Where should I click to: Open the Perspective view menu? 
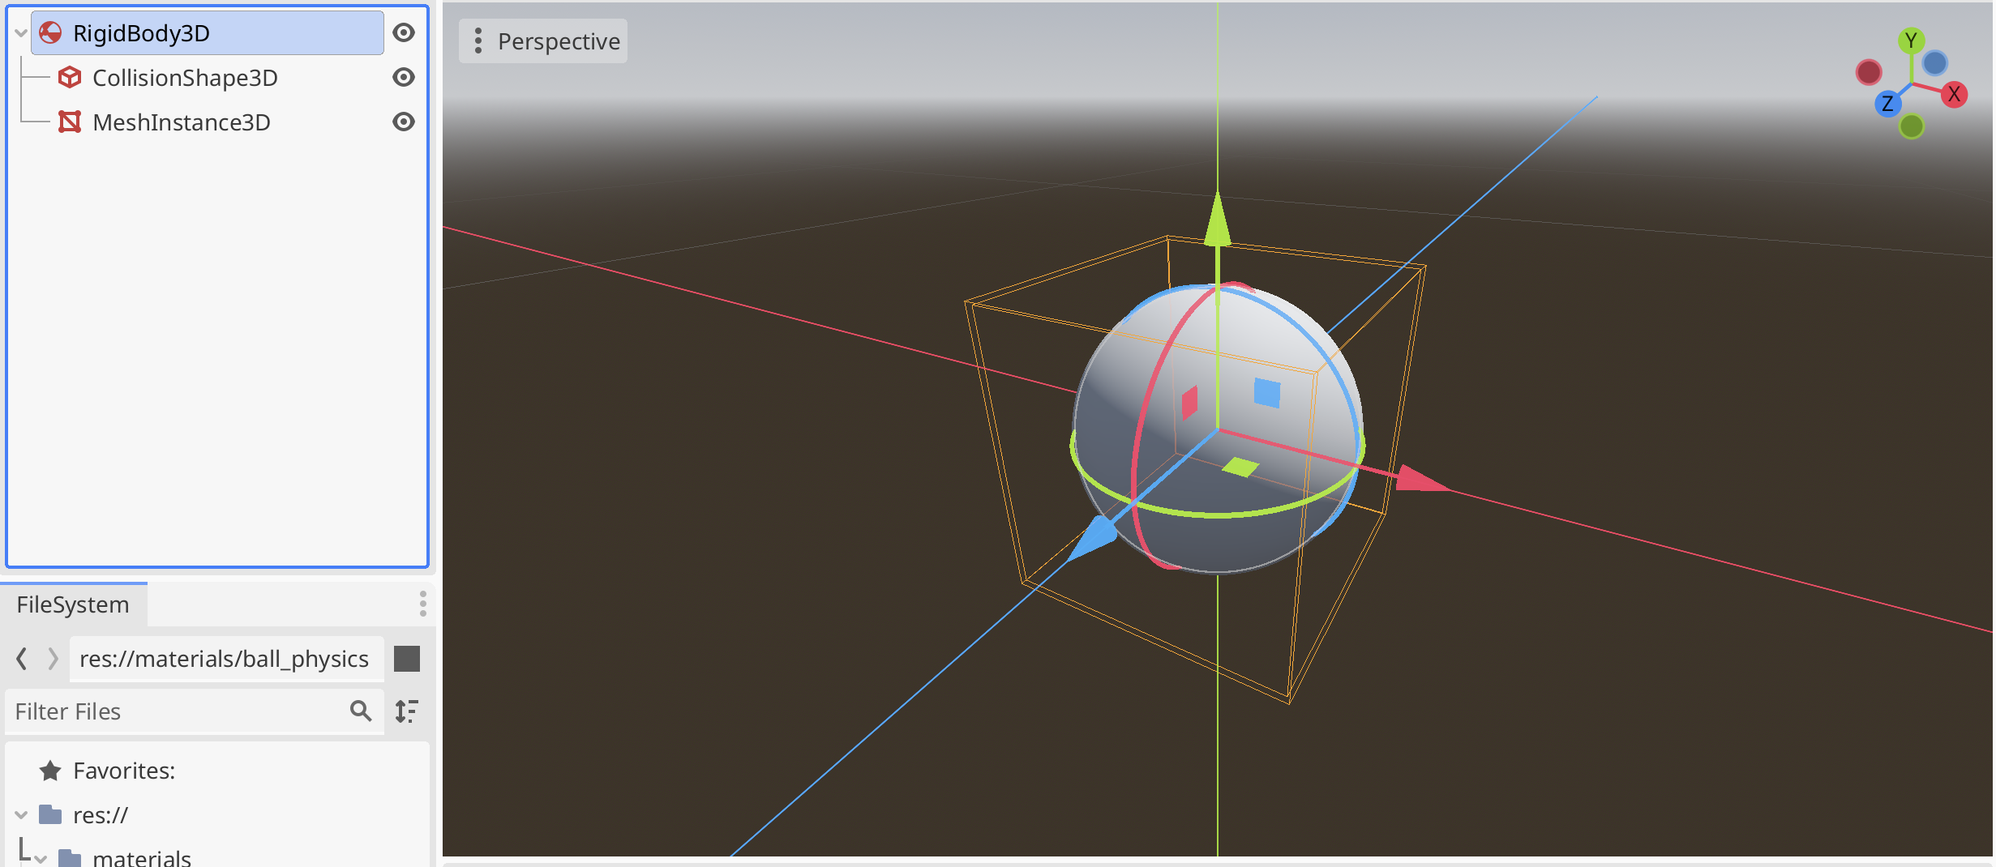(543, 41)
